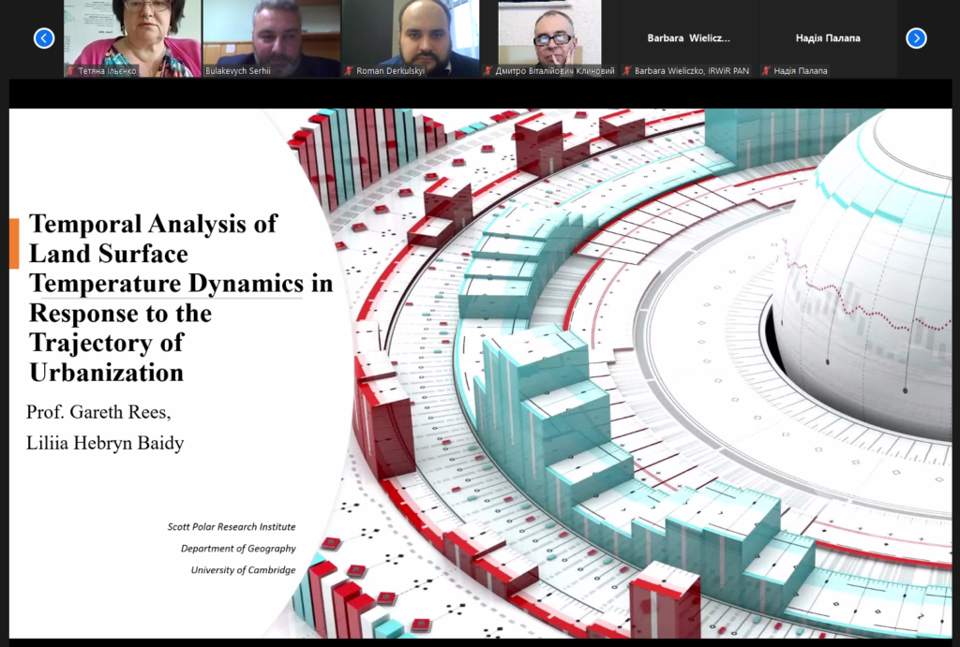The image size is (960, 647).
Task: Click Roman Derkulskyi's muted mic icon
Action: (x=350, y=70)
